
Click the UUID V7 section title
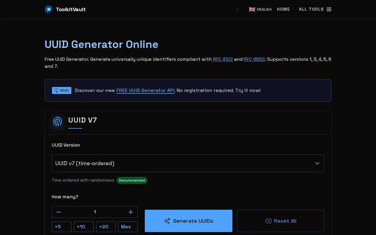pos(83,120)
